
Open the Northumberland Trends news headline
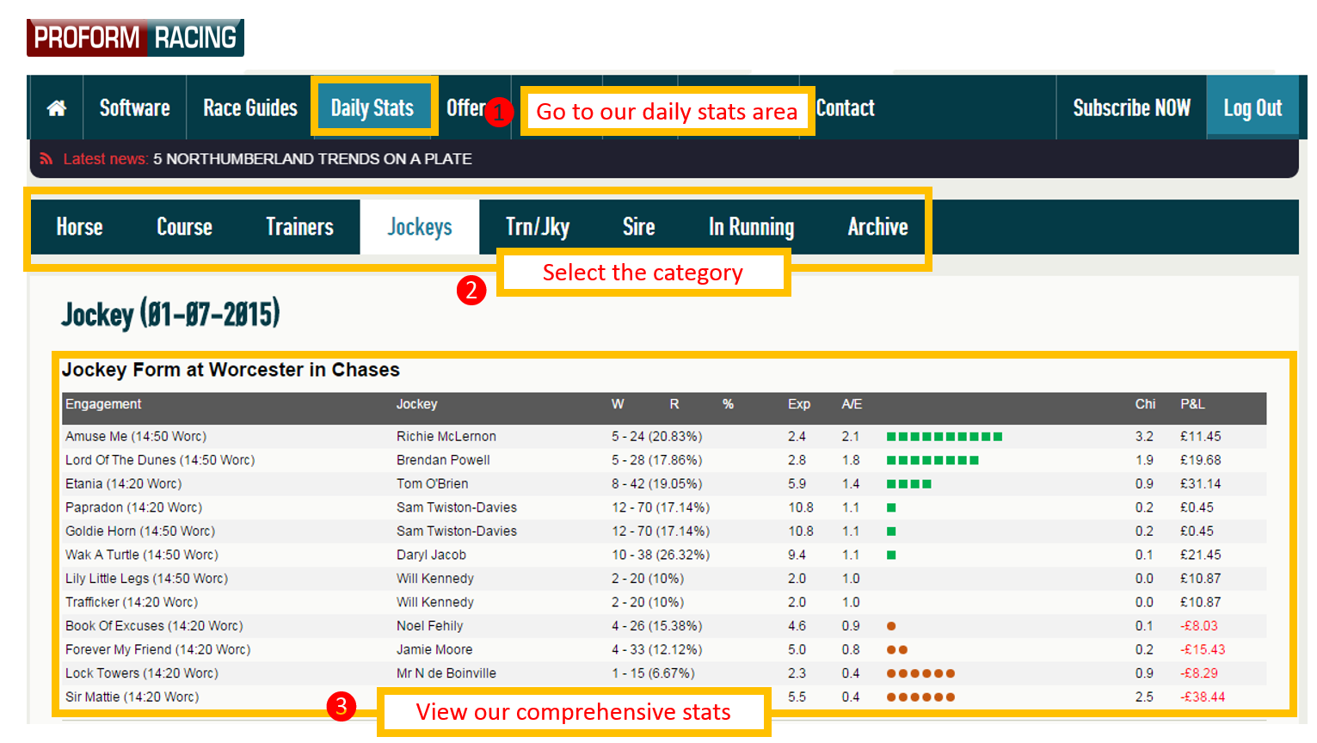312,159
